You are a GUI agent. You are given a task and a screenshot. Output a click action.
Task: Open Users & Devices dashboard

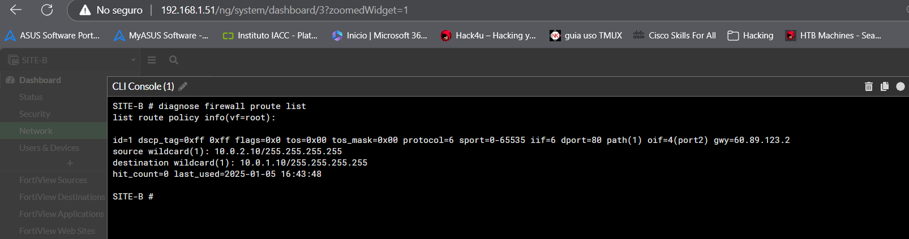pos(49,148)
